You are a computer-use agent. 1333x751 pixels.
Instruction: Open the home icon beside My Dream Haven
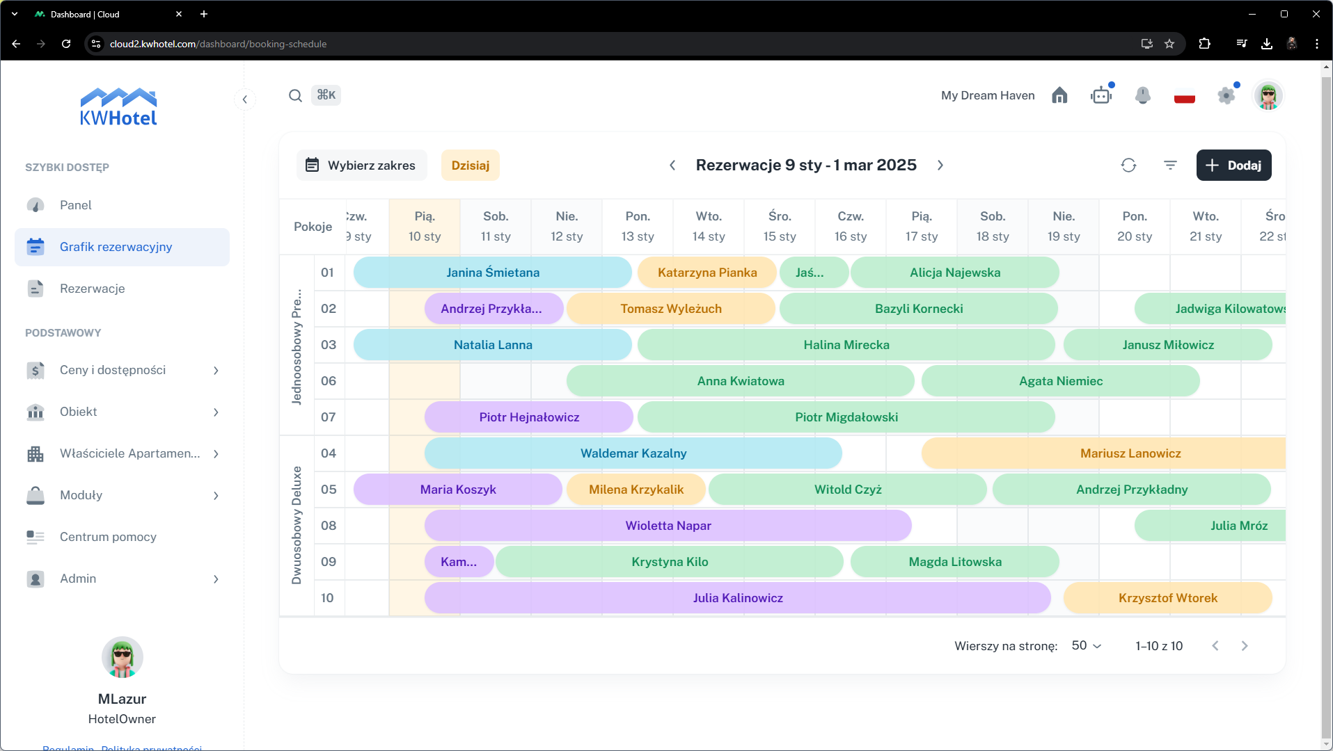(1059, 95)
